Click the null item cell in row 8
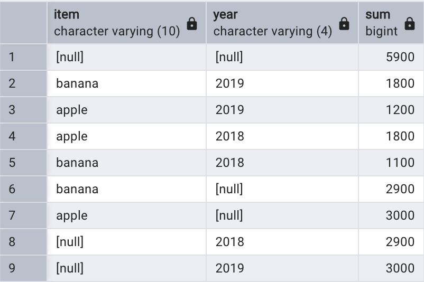 126,242
